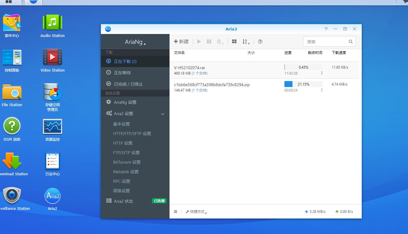Image resolution: width=408 pixels, height=234 pixels.
Task: Click 1 个文件 link for V-HS2102074.rar
Action: [199, 73]
